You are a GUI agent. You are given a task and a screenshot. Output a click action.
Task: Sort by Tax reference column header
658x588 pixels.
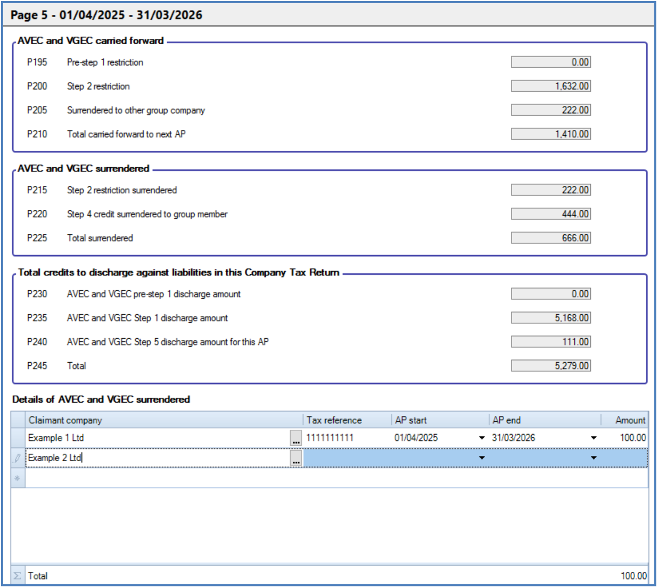point(347,420)
